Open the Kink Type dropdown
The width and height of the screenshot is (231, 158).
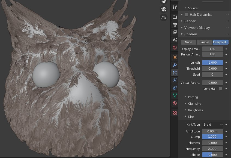(x=213, y=125)
